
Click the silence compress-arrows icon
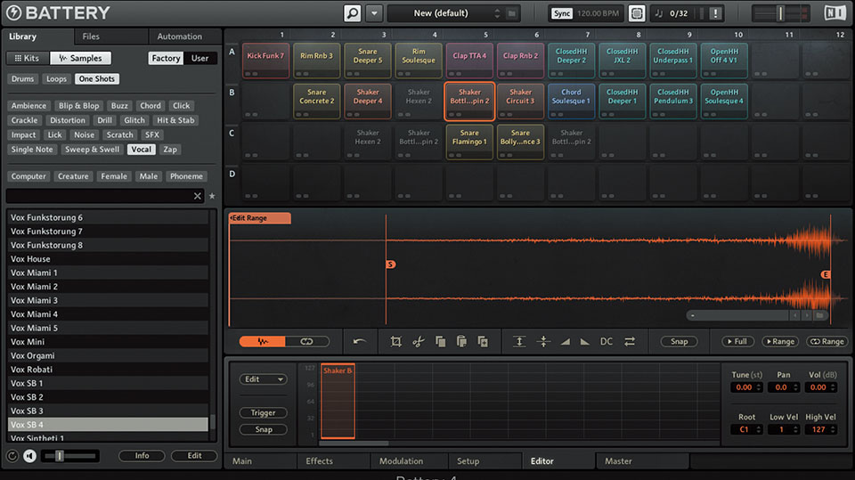click(543, 341)
